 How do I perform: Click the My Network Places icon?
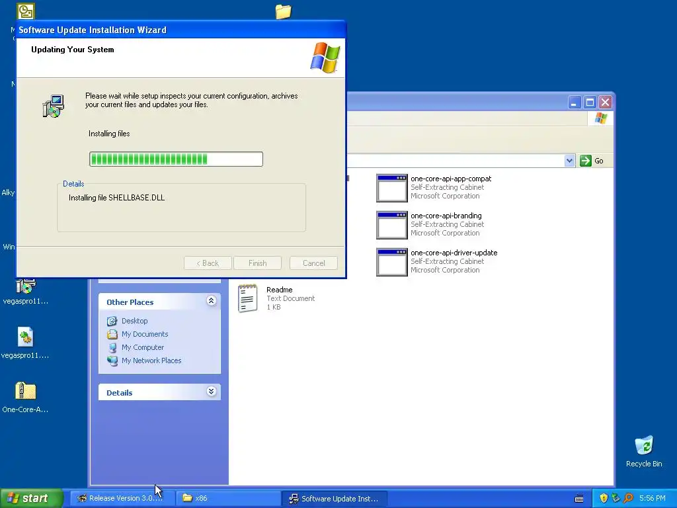112,360
